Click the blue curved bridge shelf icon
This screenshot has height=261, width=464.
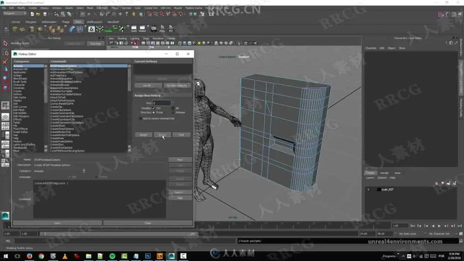point(72,29)
